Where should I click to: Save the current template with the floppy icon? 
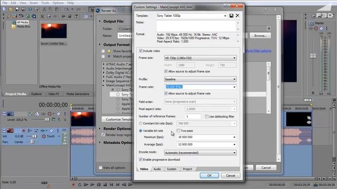click(231, 16)
